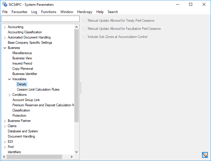Open the Help menu

click(x=100, y=12)
